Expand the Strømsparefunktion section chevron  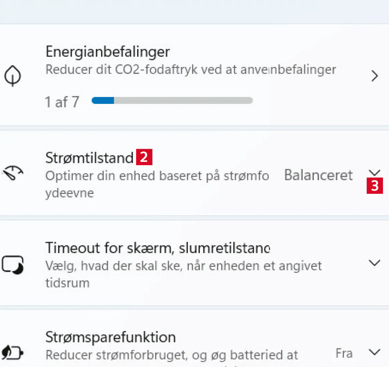(x=375, y=352)
